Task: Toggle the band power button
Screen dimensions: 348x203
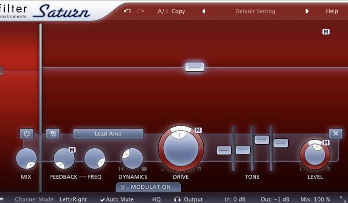Action: [x=27, y=134]
